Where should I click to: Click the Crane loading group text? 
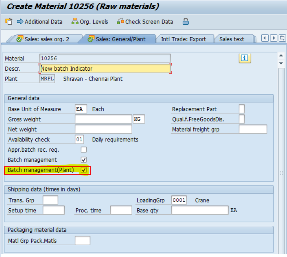202,200
